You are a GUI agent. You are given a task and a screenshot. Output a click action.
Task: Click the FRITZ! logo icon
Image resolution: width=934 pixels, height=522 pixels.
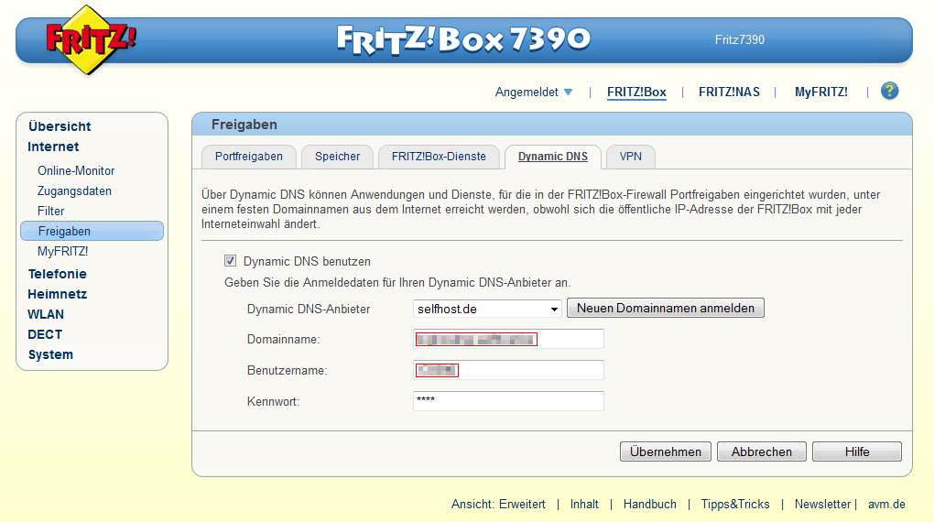(x=91, y=39)
